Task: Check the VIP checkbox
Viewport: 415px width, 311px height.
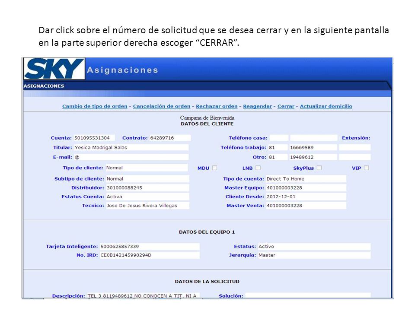Action: tap(367, 168)
